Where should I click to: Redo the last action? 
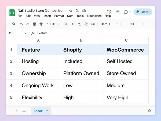coord(28,24)
